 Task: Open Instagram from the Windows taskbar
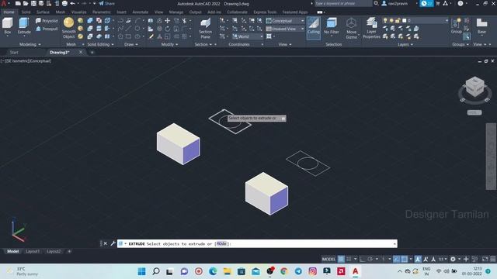pos(312,271)
